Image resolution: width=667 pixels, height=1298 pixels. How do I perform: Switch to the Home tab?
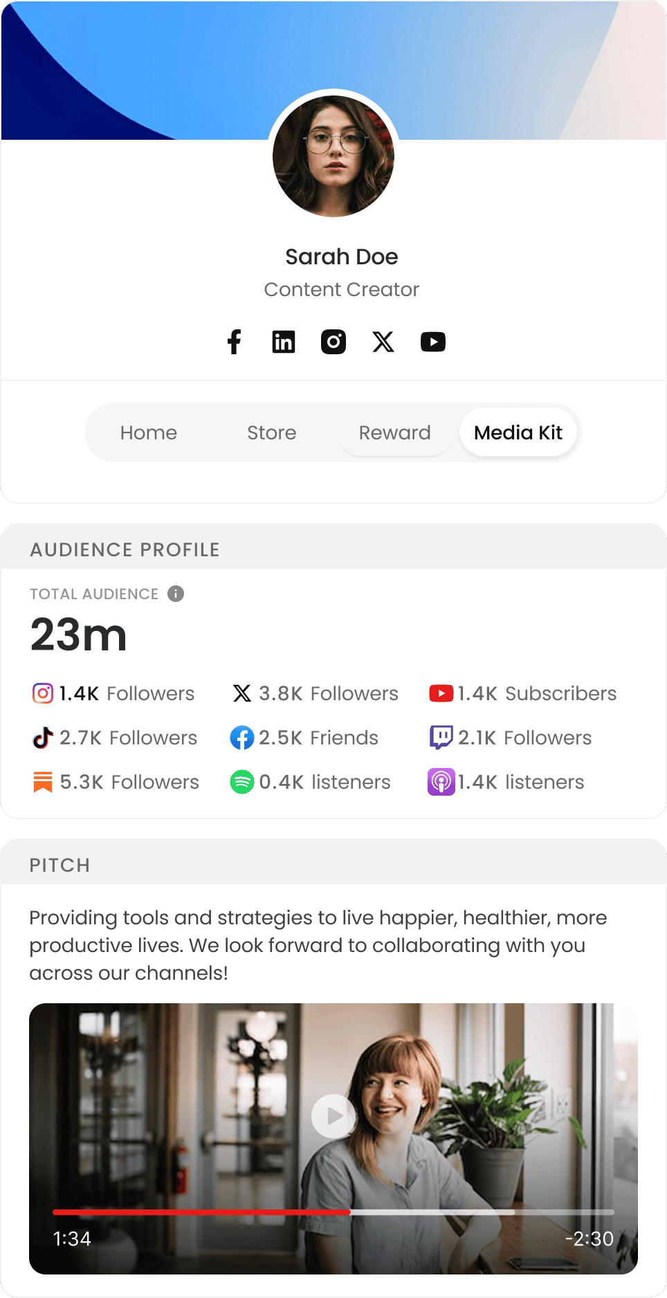(148, 432)
